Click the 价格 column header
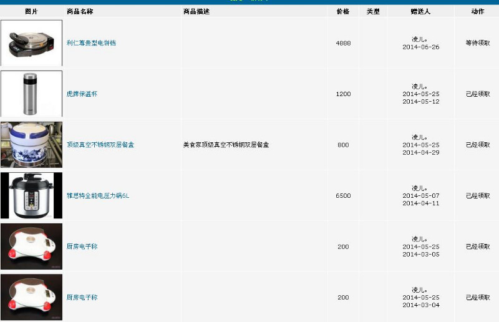 point(343,11)
